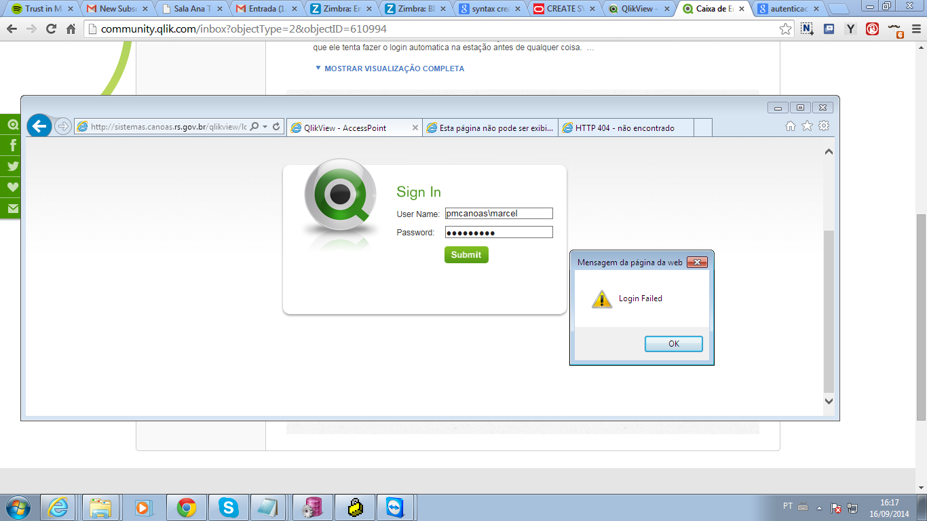Switch to the Sala Ana T tab
The image size is (927, 521).
click(191, 9)
